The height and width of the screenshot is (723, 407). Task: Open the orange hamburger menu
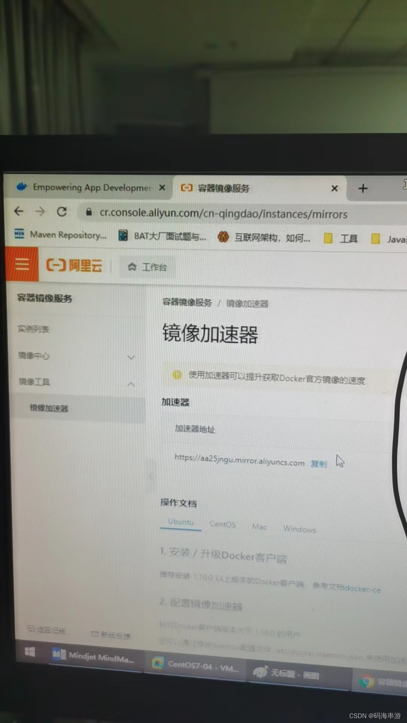click(x=22, y=264)
